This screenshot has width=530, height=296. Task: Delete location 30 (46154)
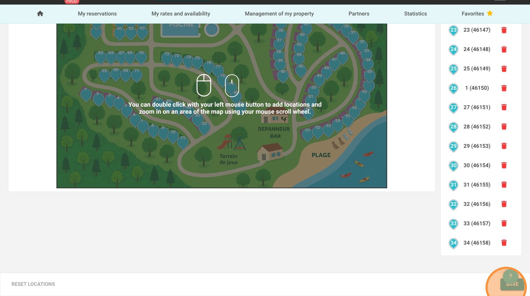[x=504, y=166]
